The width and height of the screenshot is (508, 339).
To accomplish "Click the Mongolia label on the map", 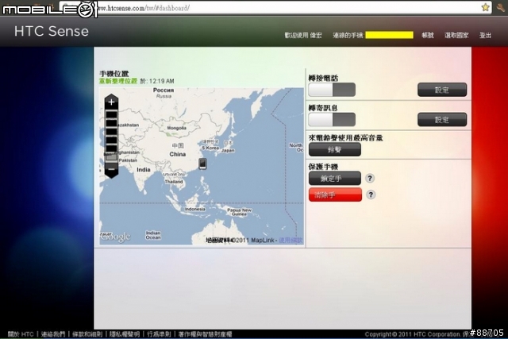I will pos(176,128).
